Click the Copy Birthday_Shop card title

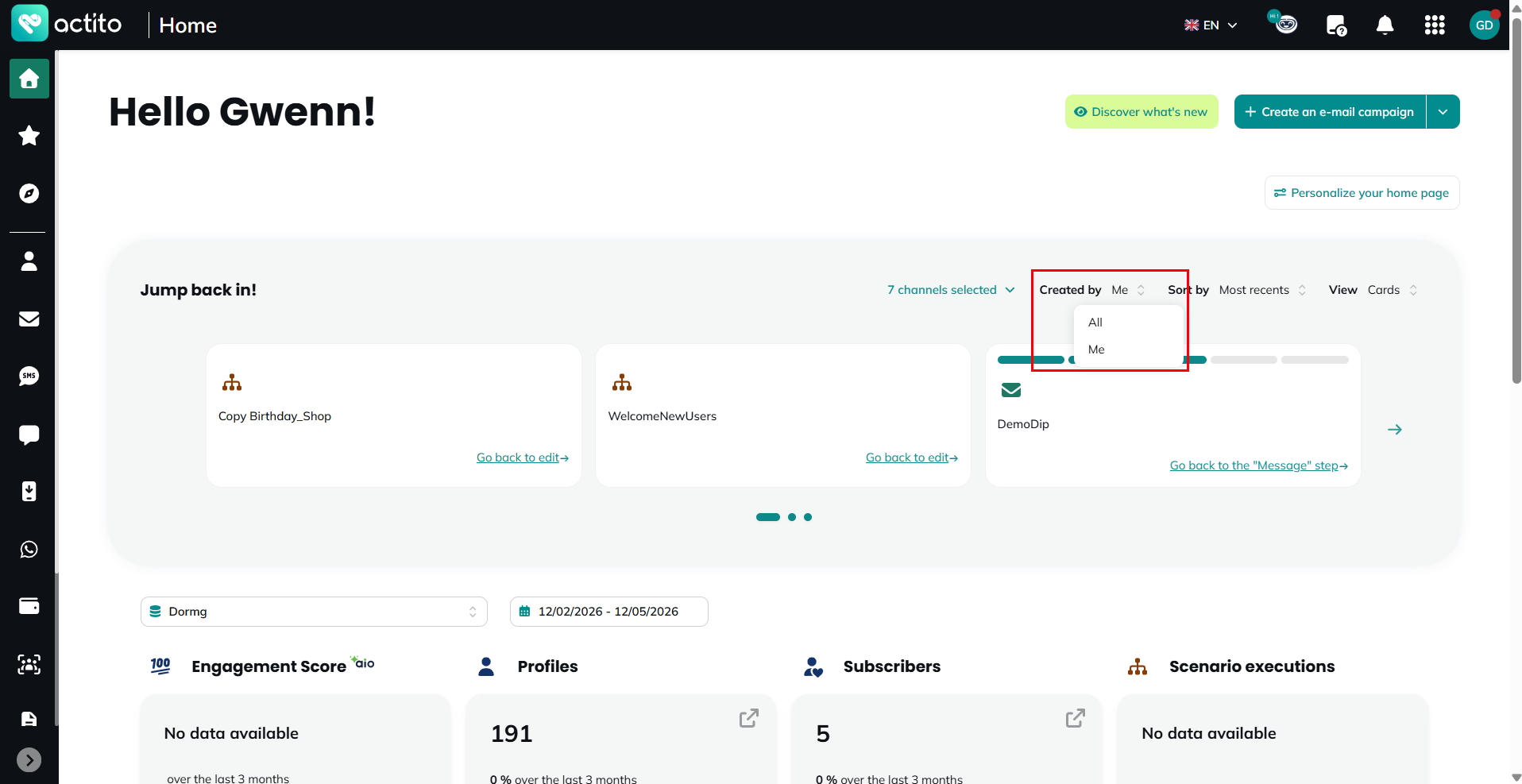(275, 416)
